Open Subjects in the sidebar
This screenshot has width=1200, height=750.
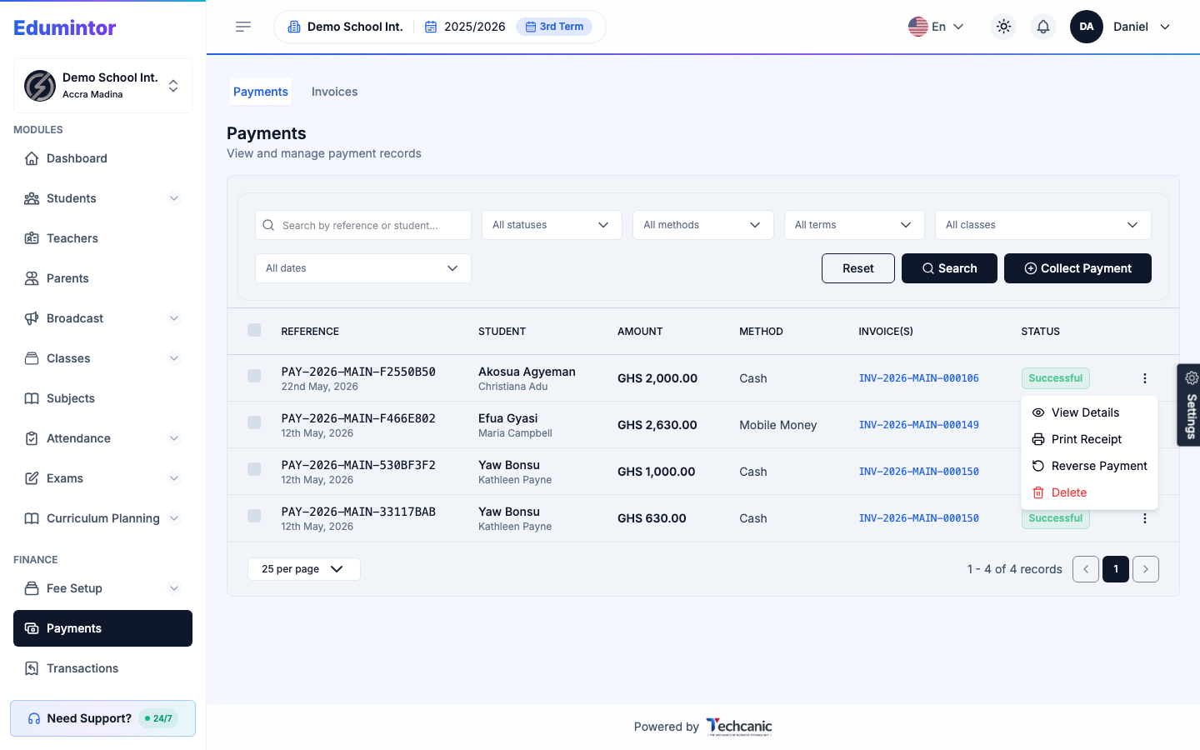pyautogui.click(x=102, y=398)
